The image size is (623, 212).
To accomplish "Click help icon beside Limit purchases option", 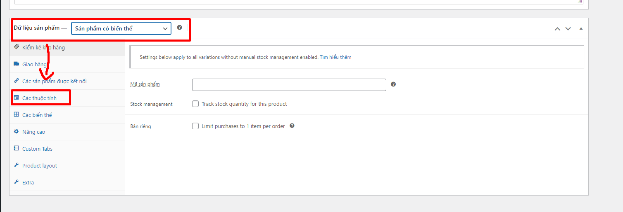I will [292, 126].
